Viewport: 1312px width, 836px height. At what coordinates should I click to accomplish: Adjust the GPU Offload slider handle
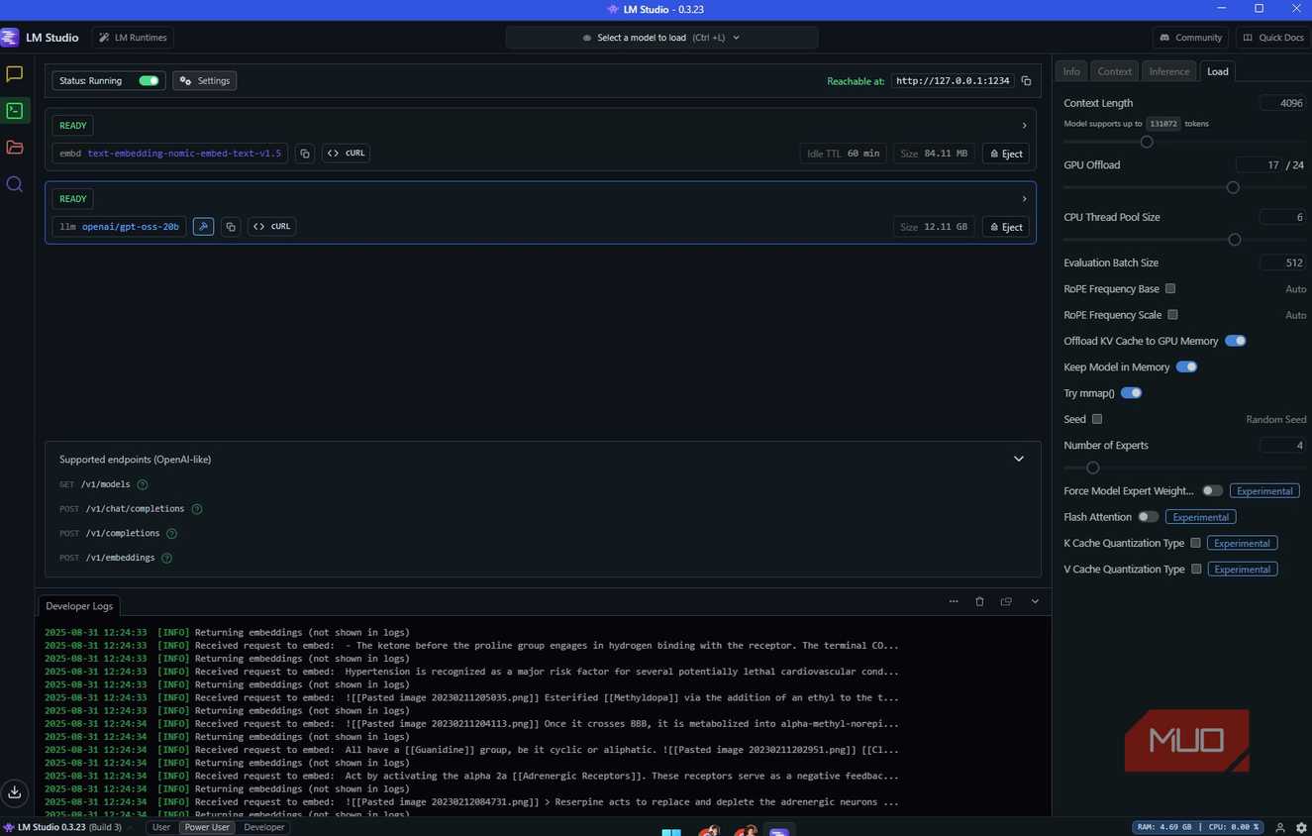1233,187
